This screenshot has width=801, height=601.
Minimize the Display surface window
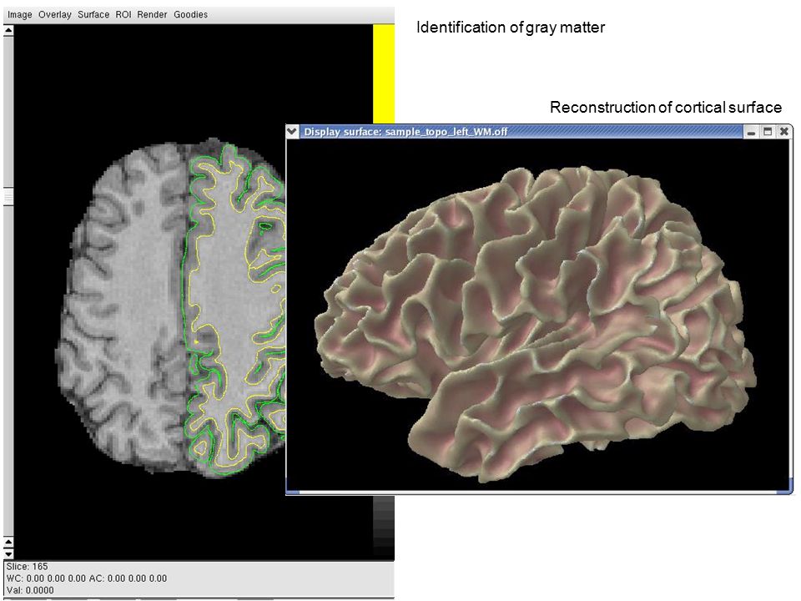(x=751, y=132)
